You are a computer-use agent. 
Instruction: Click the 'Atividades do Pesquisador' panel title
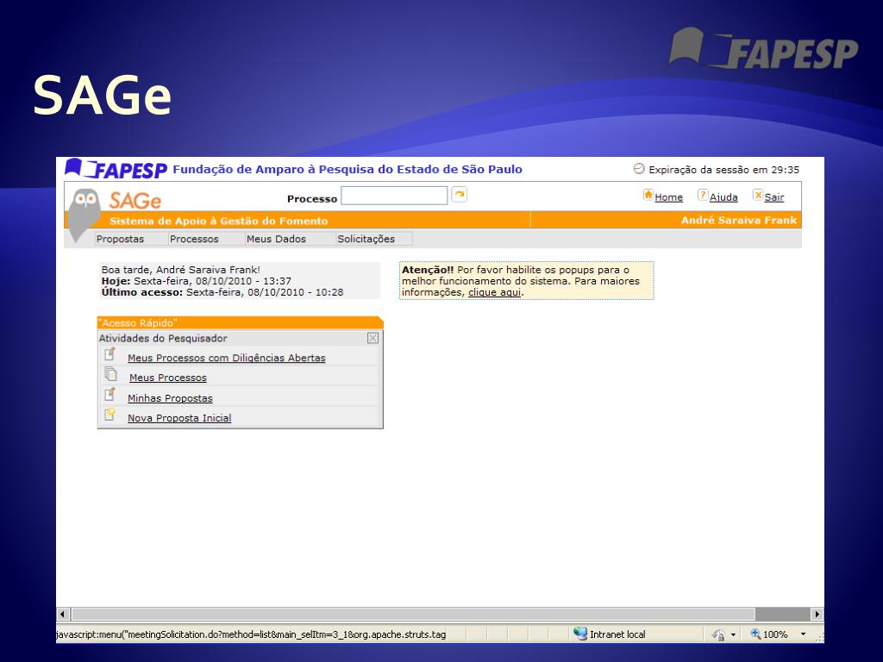pyautogui.click(x=163, y=338)
